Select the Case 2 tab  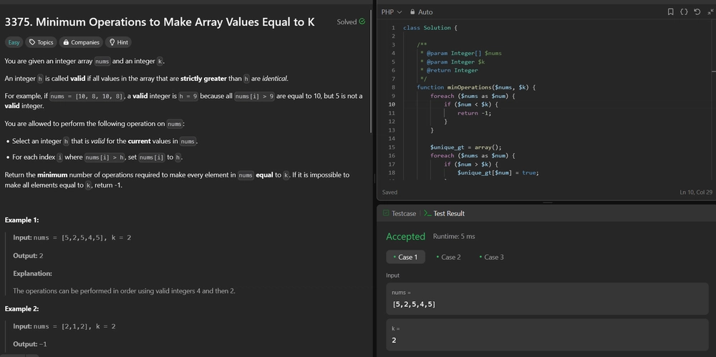(x=448, y=257)
